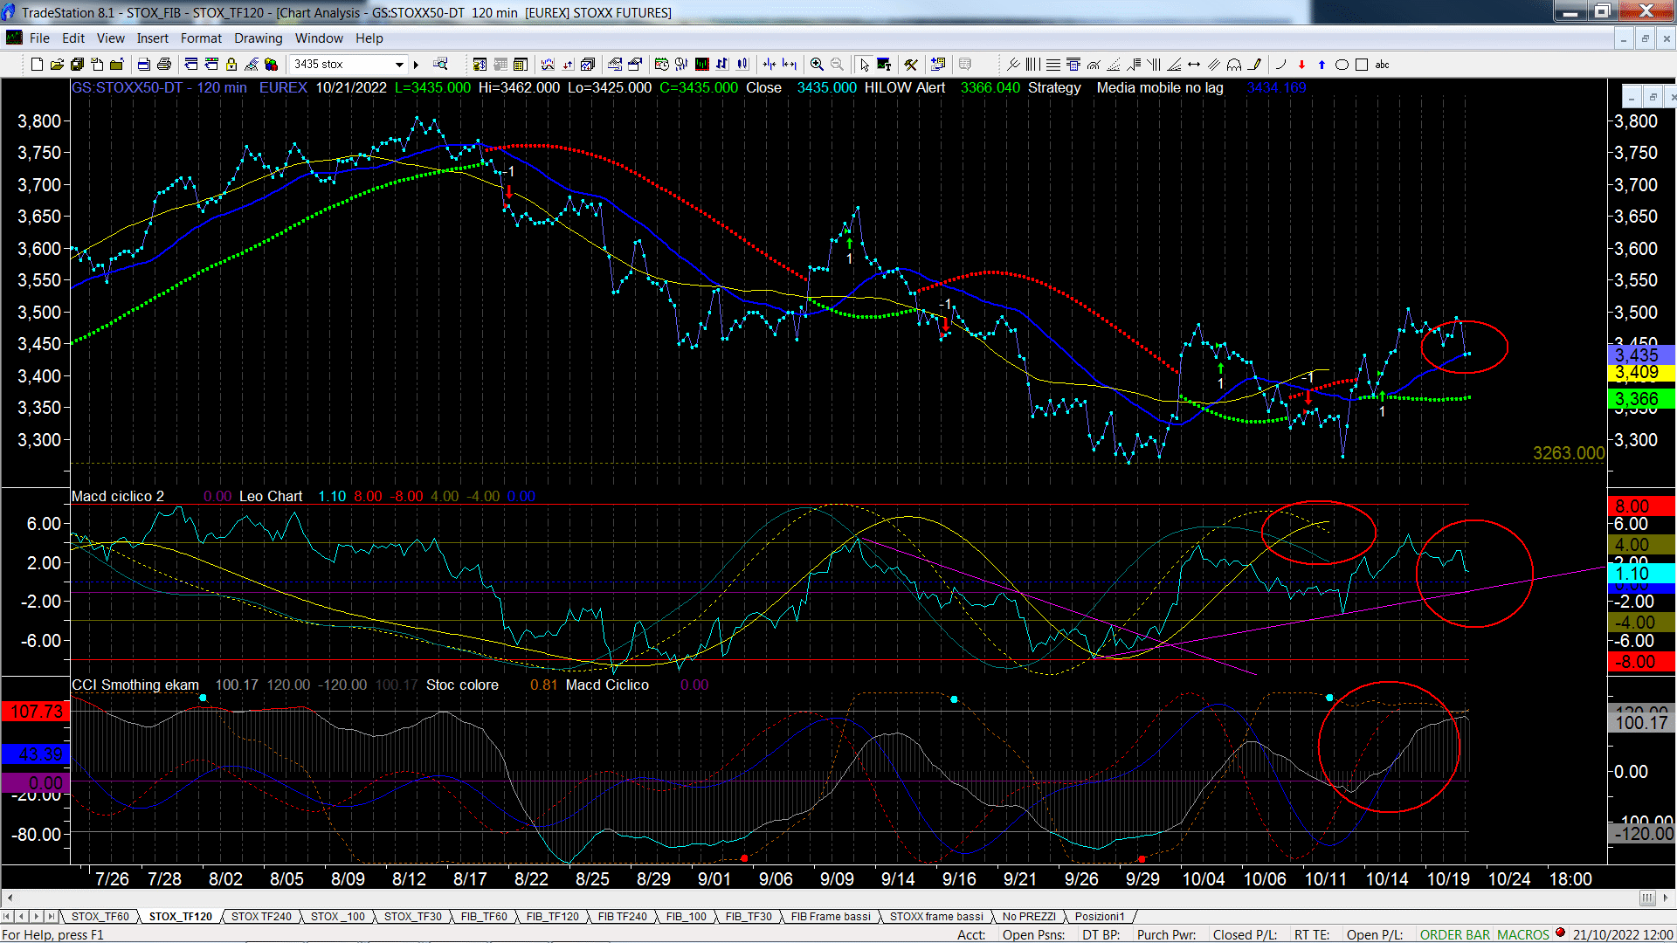The image size is (1677, 943).
Task: Click the MACROS status button
Action: tap(1523, 935)
